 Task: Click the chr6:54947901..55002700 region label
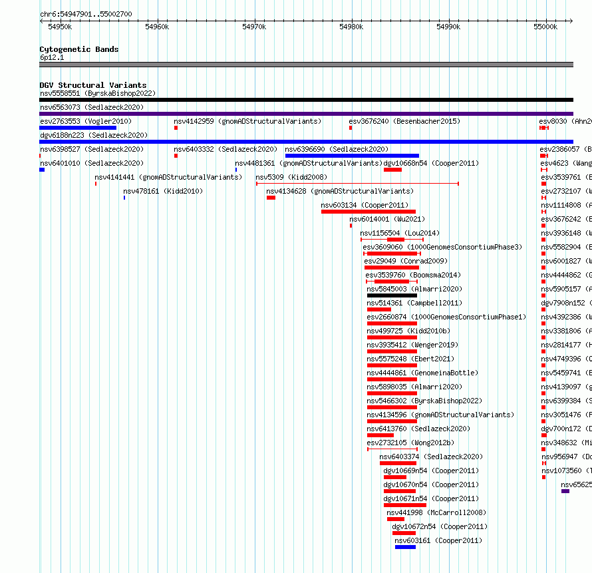coord(86,14)
